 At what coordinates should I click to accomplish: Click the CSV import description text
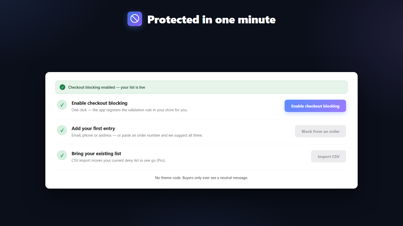tap(118, 160)
